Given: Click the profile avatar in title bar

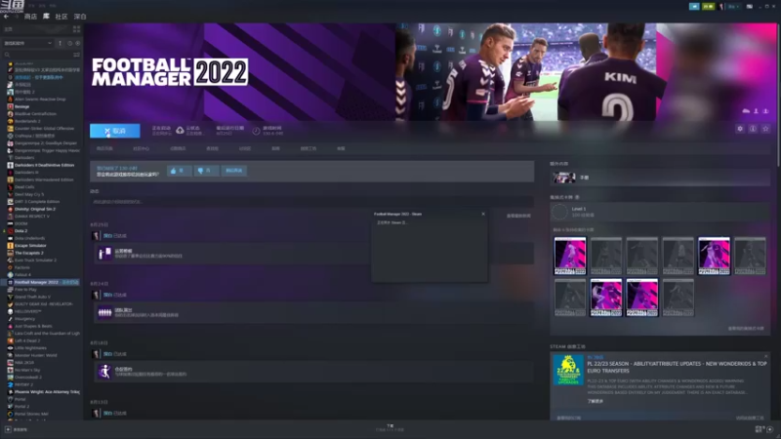Looking at the screenshot, I should pyautogui.click(x=720, y=7).
